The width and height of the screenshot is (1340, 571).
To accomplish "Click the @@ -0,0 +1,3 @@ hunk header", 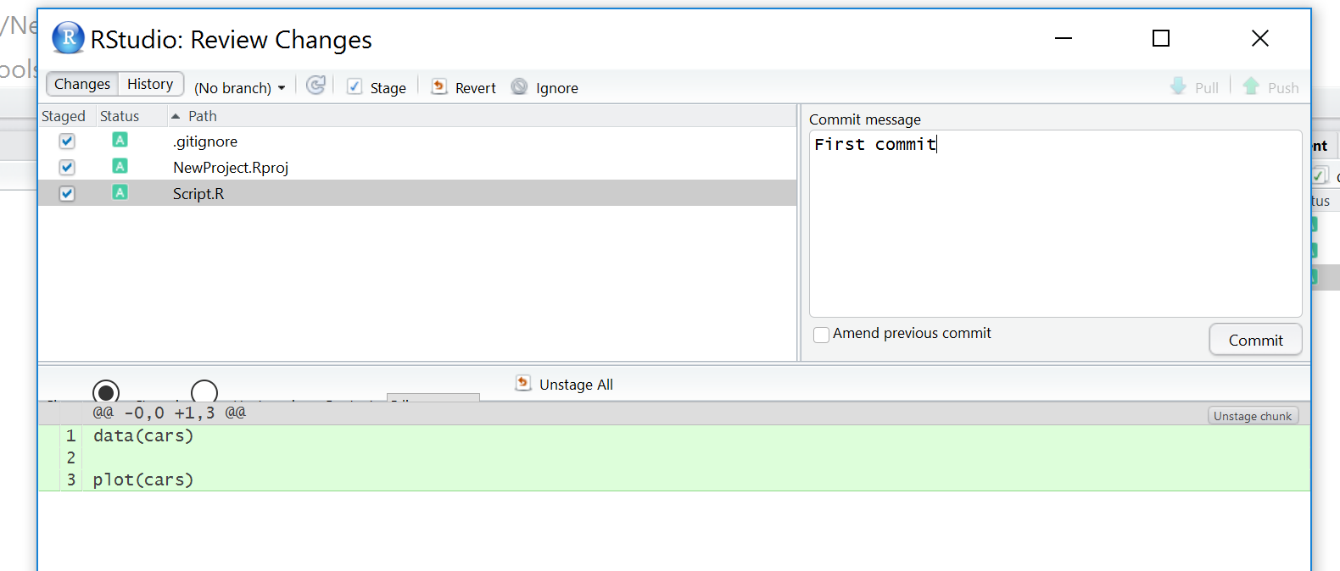I will (169, 413).
